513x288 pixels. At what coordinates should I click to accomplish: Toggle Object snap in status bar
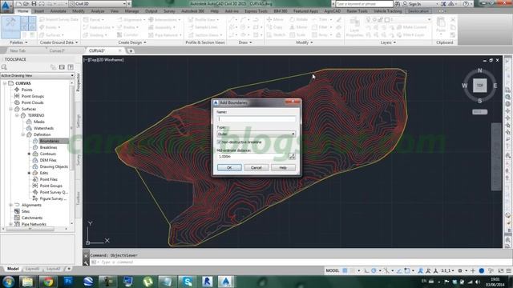click(406, 270)
